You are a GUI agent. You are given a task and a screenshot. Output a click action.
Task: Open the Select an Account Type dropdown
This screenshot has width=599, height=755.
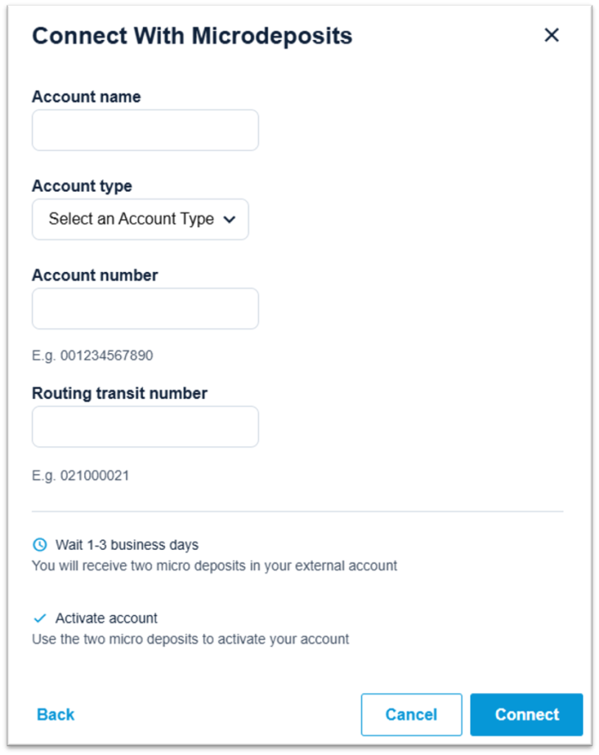[140, 219]
